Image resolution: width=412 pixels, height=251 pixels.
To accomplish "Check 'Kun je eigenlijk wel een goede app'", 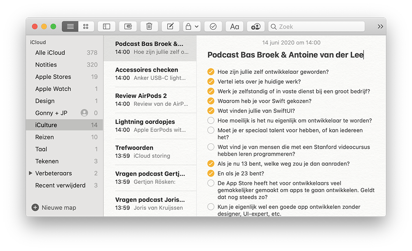I will [x=211, y=207].
